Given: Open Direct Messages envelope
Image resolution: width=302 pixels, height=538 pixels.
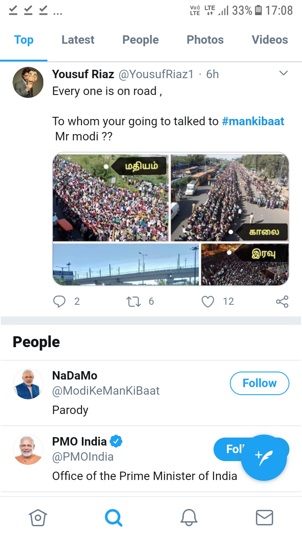Looking at the screenshot, I should (264, 517).
